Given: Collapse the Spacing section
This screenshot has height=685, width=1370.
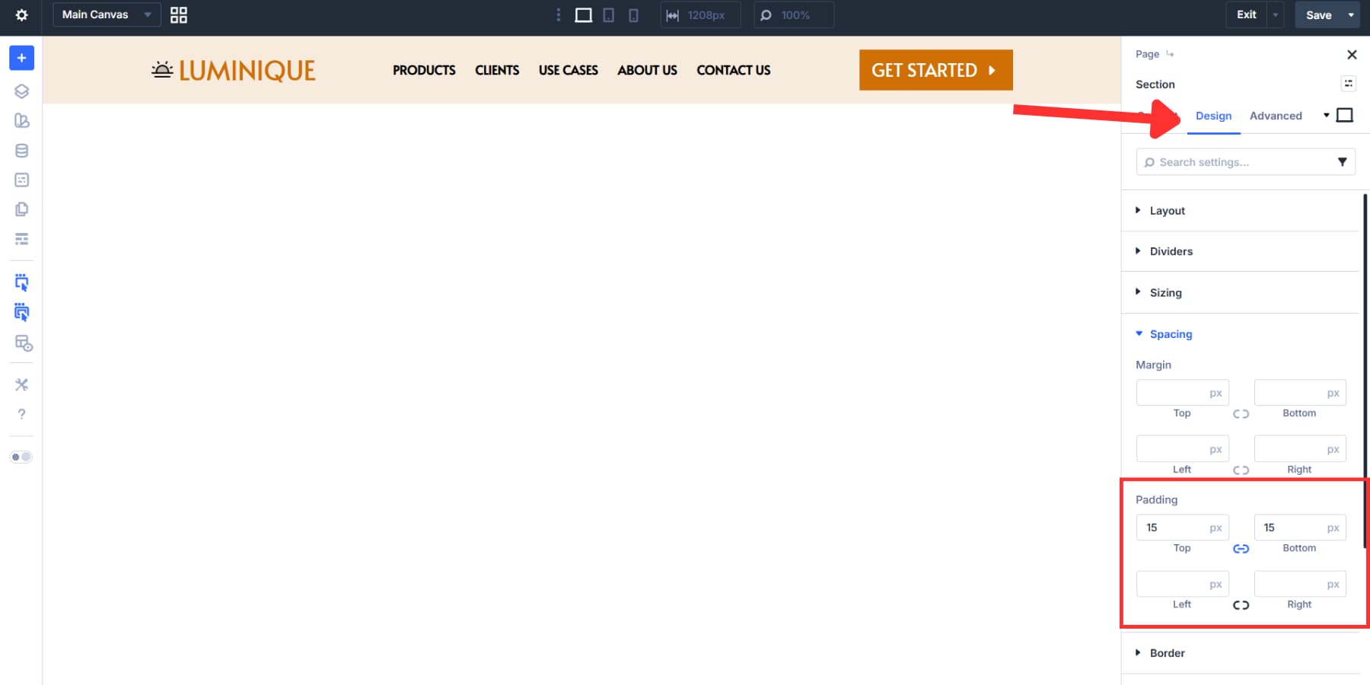Looking at the screenshot, I should [1170, 333].
